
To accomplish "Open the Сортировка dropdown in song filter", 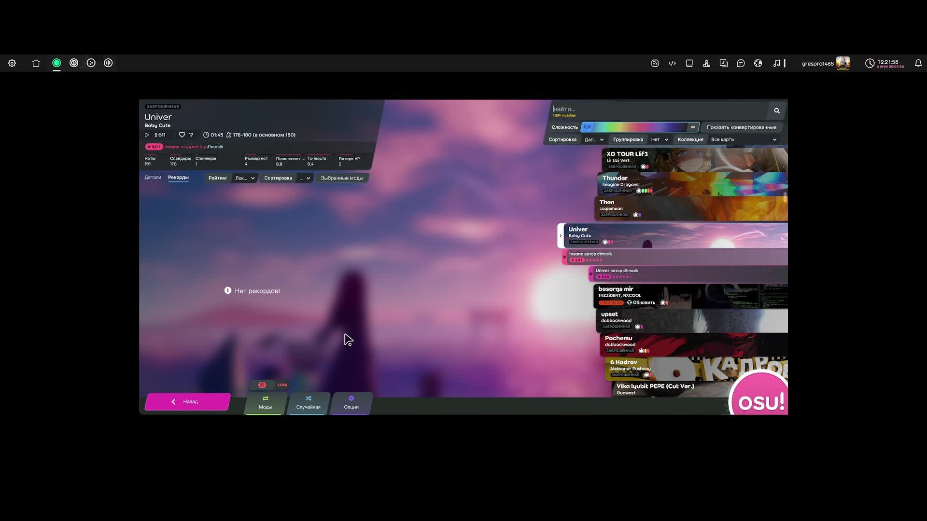I will click(x=594, y=139).
